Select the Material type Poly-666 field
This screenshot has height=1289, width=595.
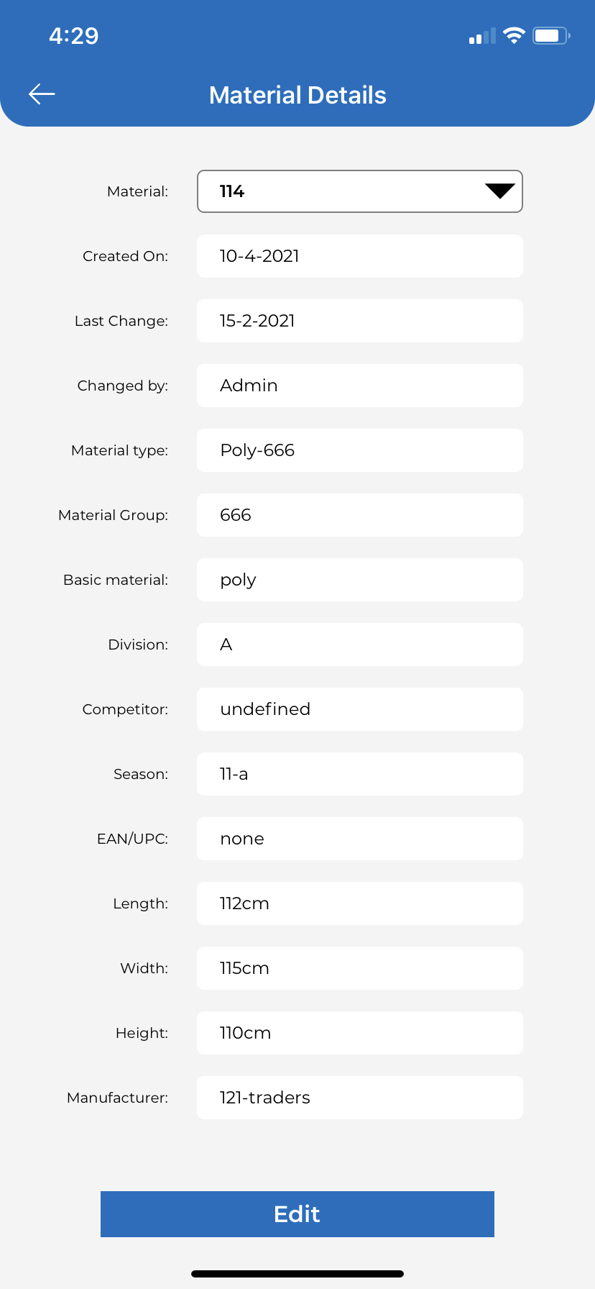360,450
